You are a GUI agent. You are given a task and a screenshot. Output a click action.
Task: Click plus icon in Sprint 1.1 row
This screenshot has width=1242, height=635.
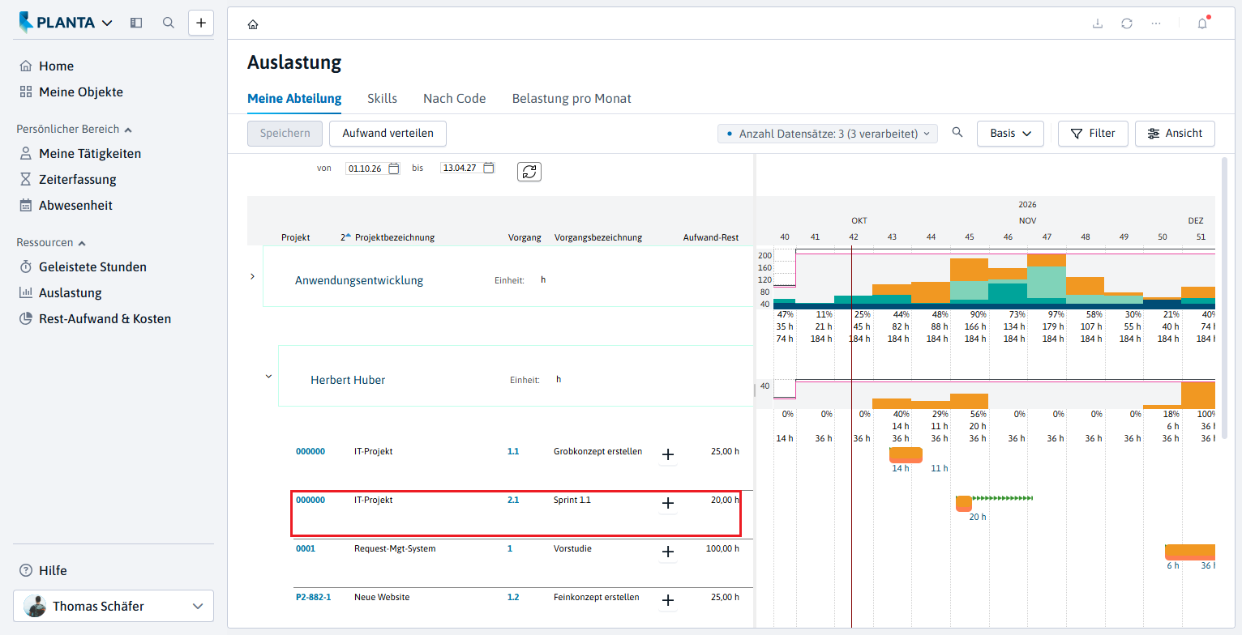[668, 503]
